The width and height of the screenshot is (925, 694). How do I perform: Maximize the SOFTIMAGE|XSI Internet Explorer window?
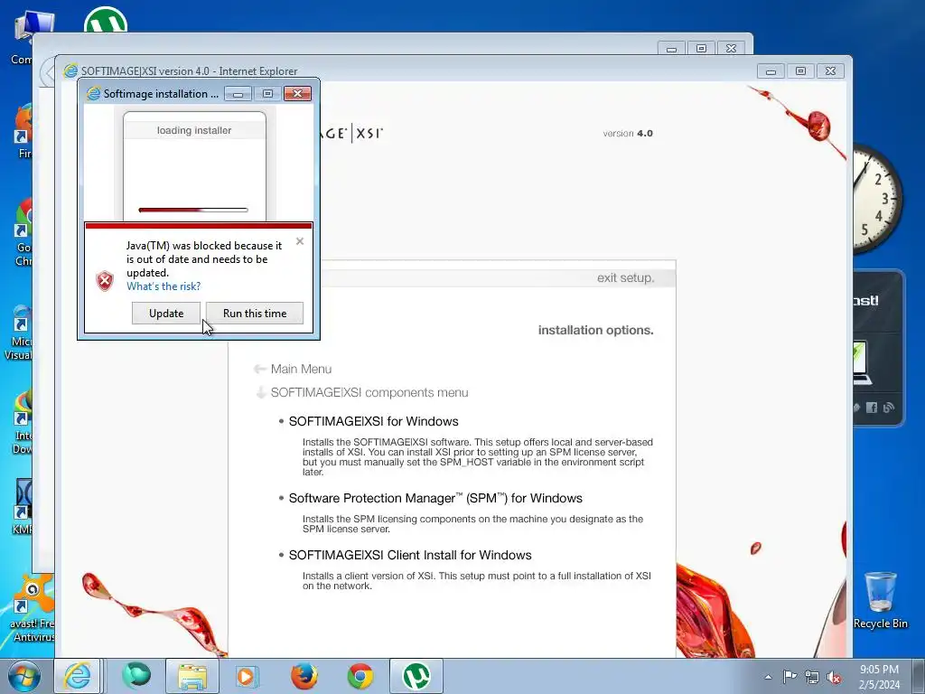tap(800, 70)
